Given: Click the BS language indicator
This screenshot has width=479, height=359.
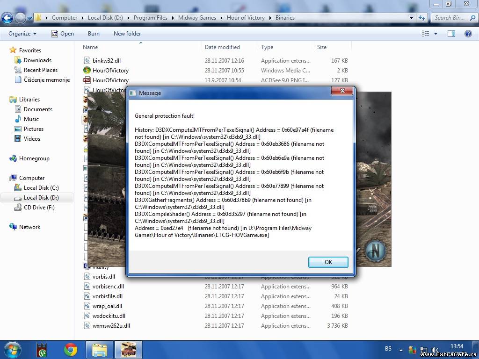Looking at the screenshot, I should coord(388,349).
